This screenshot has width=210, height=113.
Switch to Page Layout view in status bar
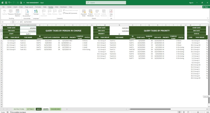click(x=184, y=112)
